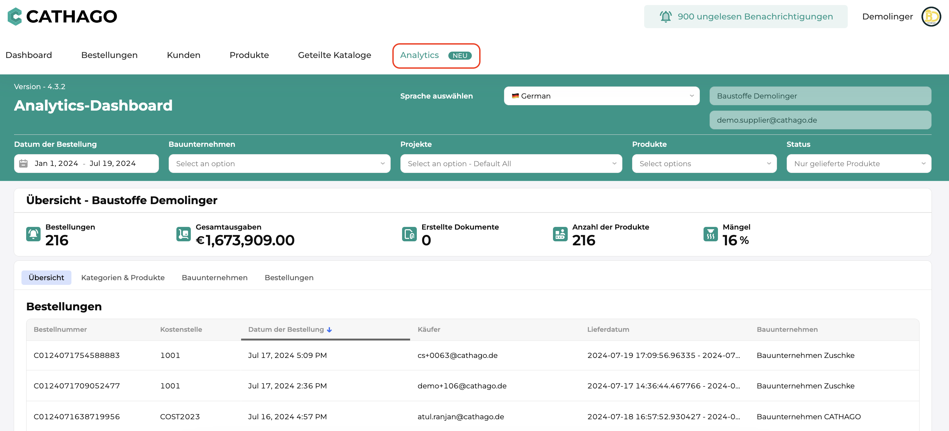The height and width of the screenshot is (431, 949).
Task: Click buyer demo+106@cathago.de
Action: pos(462,386)
